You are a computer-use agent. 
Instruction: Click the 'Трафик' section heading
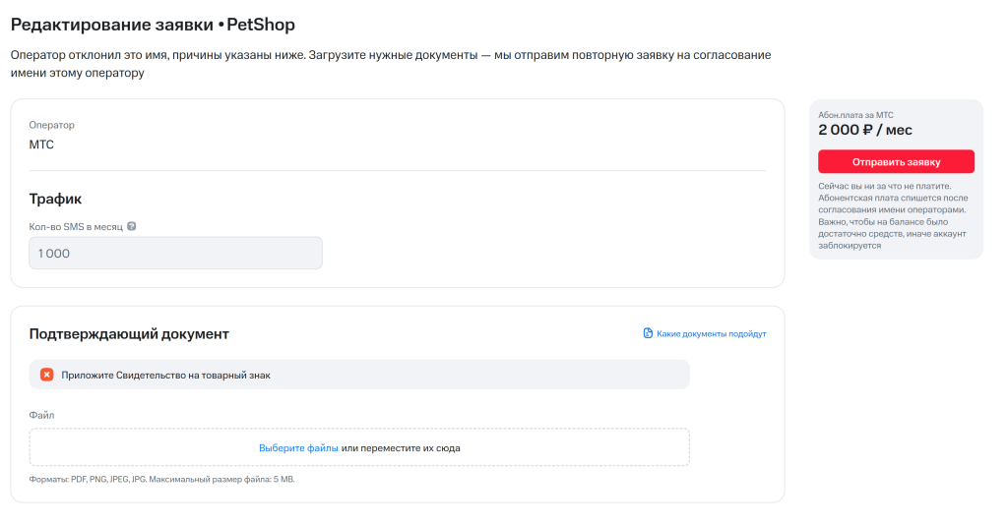click(x=55, y=199)
